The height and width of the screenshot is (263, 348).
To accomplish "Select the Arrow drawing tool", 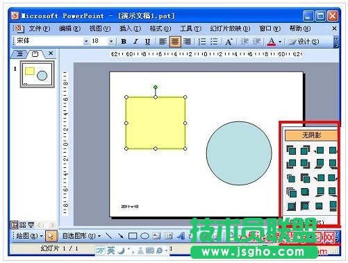I will pos(120,236).
